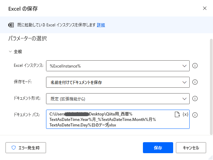Open the 詳細 link
This screenshot has height=160, width=213.
pos(101,25)
